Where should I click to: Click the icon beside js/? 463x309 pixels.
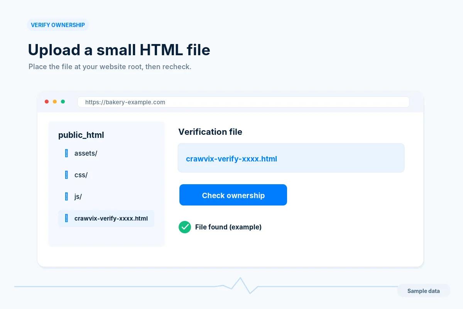click(66, 197)
